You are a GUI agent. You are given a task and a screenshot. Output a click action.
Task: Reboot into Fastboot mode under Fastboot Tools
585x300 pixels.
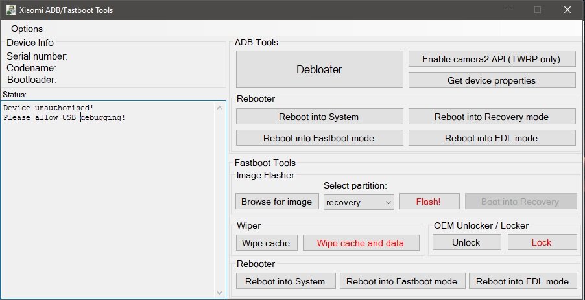(402, 281)
